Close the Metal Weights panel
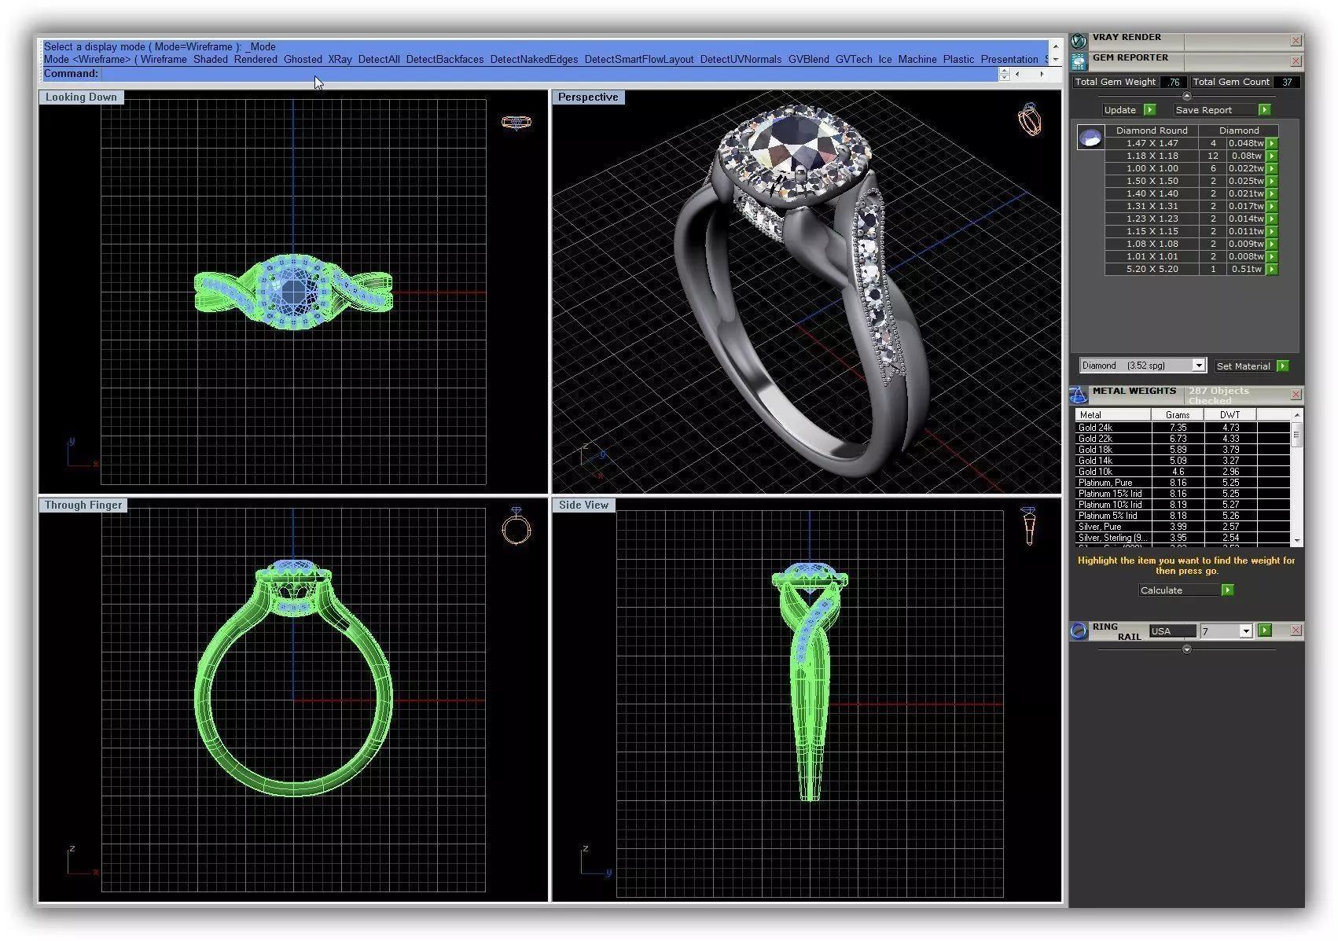 (x=1296, y=394)
